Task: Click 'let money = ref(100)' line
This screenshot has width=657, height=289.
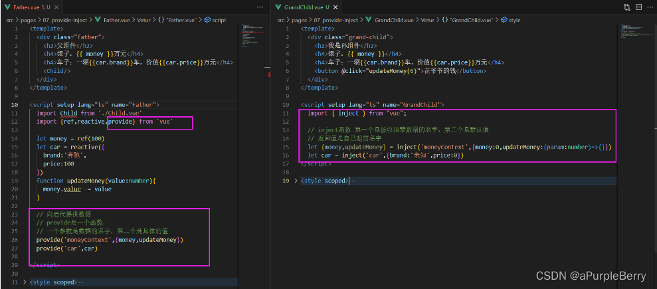Action: tap(70, 139)
